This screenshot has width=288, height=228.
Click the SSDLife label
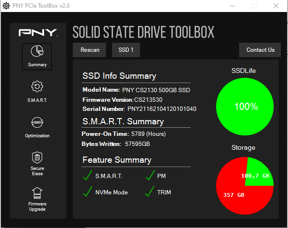243,71
